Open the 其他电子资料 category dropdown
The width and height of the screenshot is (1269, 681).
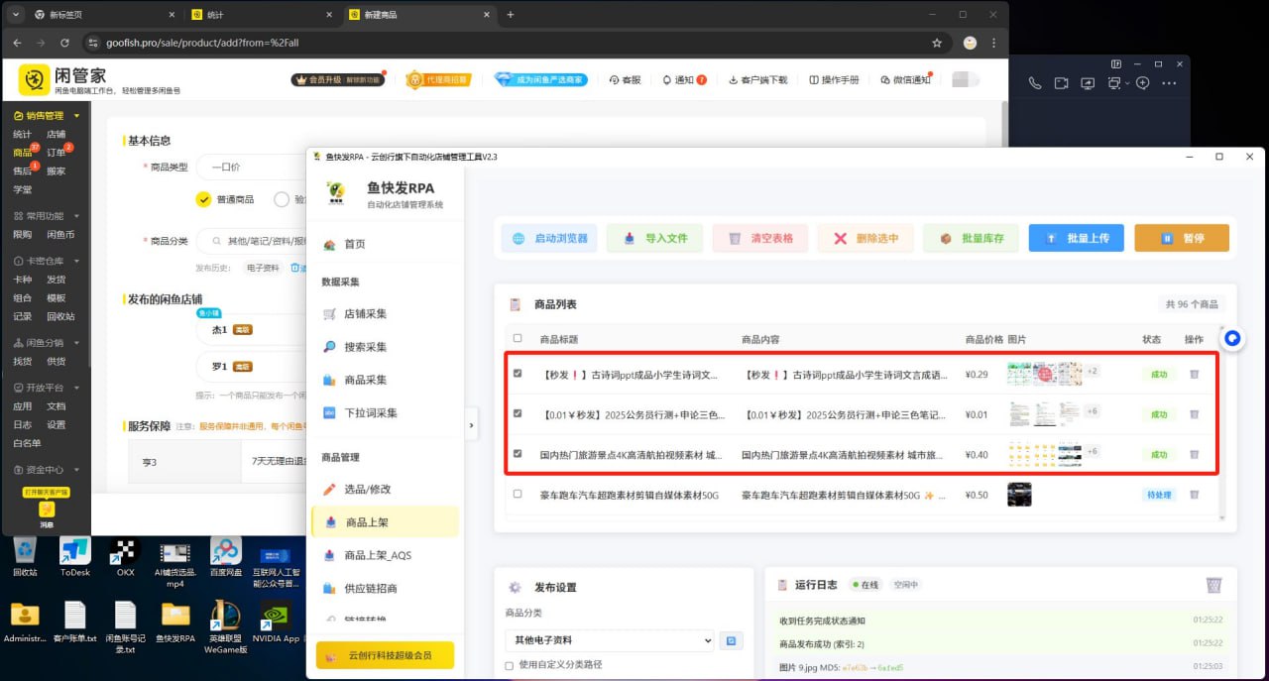coord(609,640)
